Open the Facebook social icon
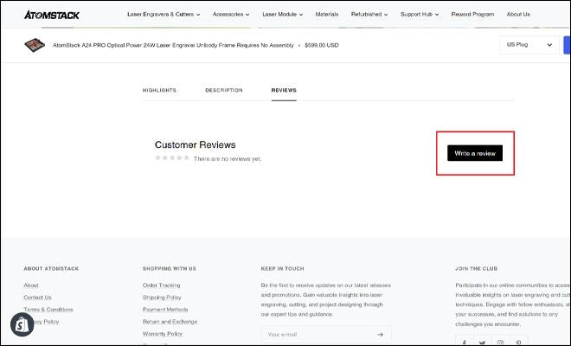This screenshot has width=571, height=346. click(465, 343)
